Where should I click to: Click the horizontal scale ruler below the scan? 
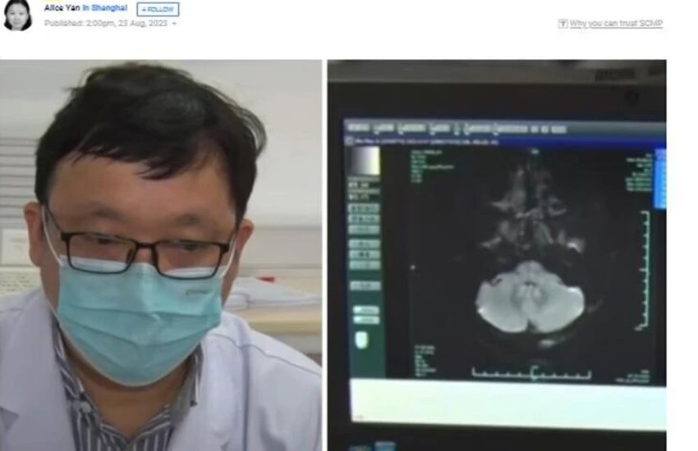[x=532, y=374]
